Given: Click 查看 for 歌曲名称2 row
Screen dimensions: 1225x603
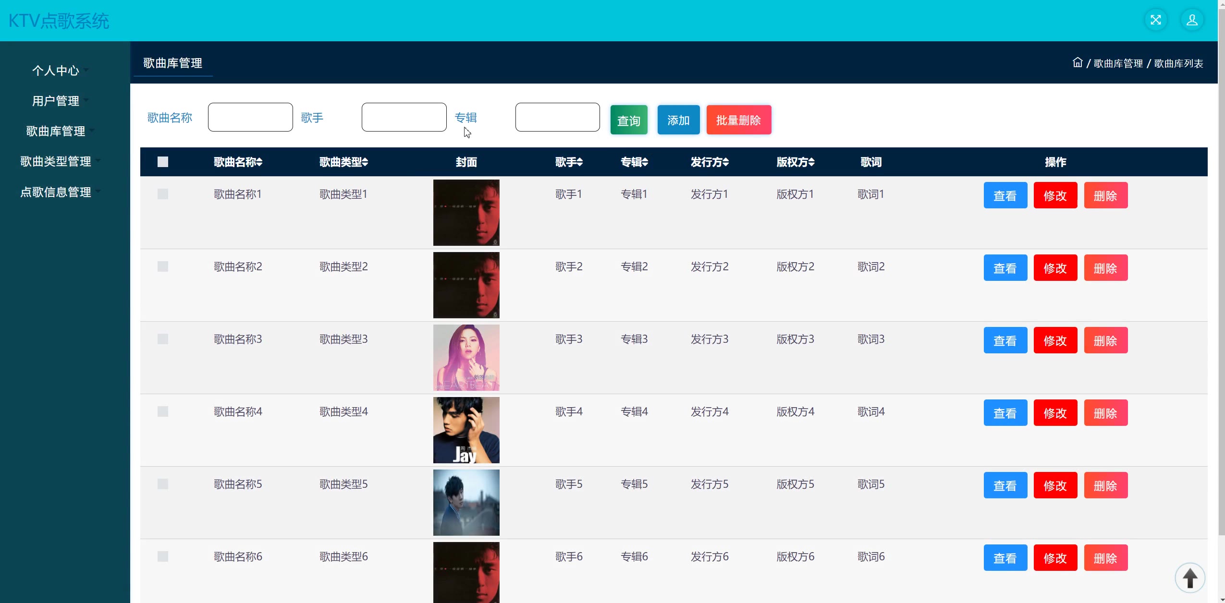Looking at the screenshot, I should click(x=1005, y=268).
